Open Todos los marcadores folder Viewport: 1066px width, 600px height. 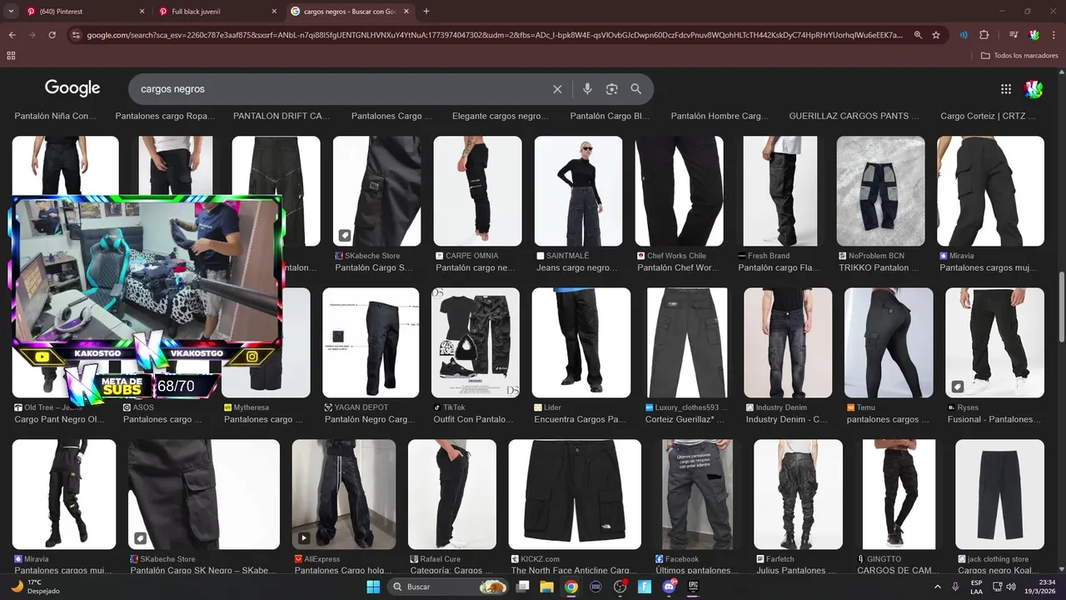[1019, 56]
